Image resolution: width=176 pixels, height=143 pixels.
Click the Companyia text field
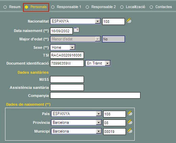pos(95,96)
